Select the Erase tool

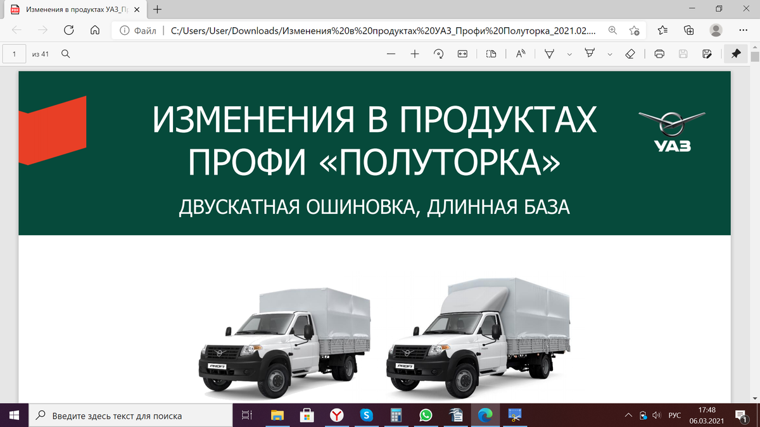[630, 54]
